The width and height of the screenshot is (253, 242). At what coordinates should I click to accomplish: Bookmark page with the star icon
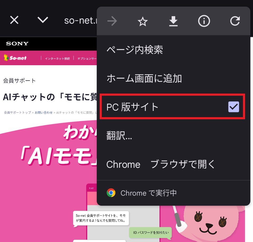pos(143,21)
